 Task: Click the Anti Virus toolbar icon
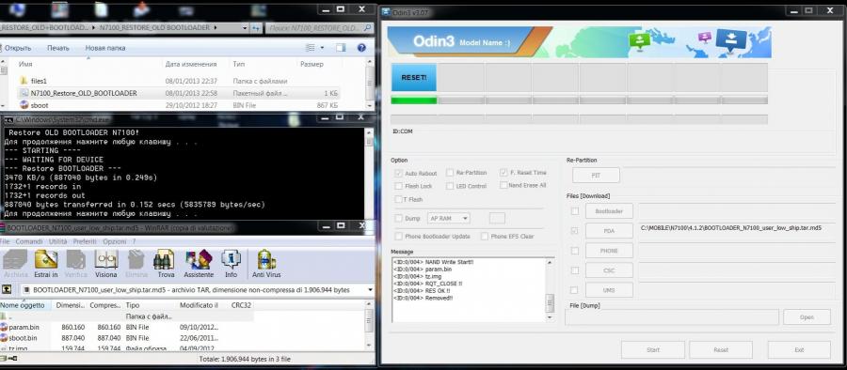[x=266, y=264]
